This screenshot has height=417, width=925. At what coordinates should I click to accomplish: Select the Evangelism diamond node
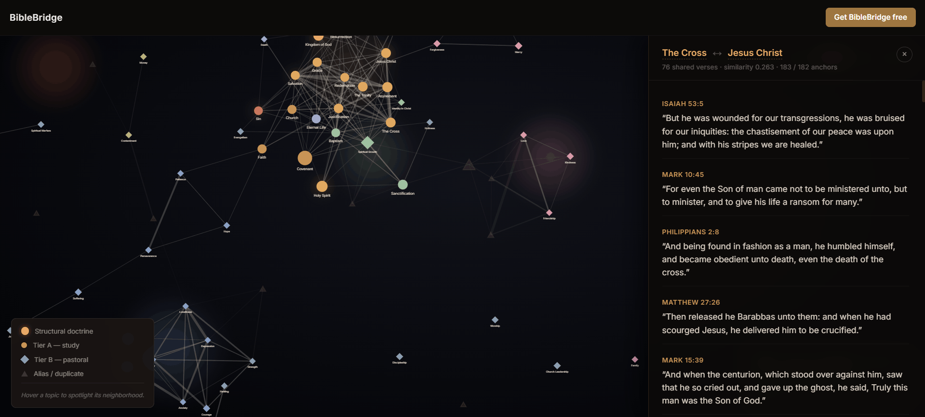(241, 132)
